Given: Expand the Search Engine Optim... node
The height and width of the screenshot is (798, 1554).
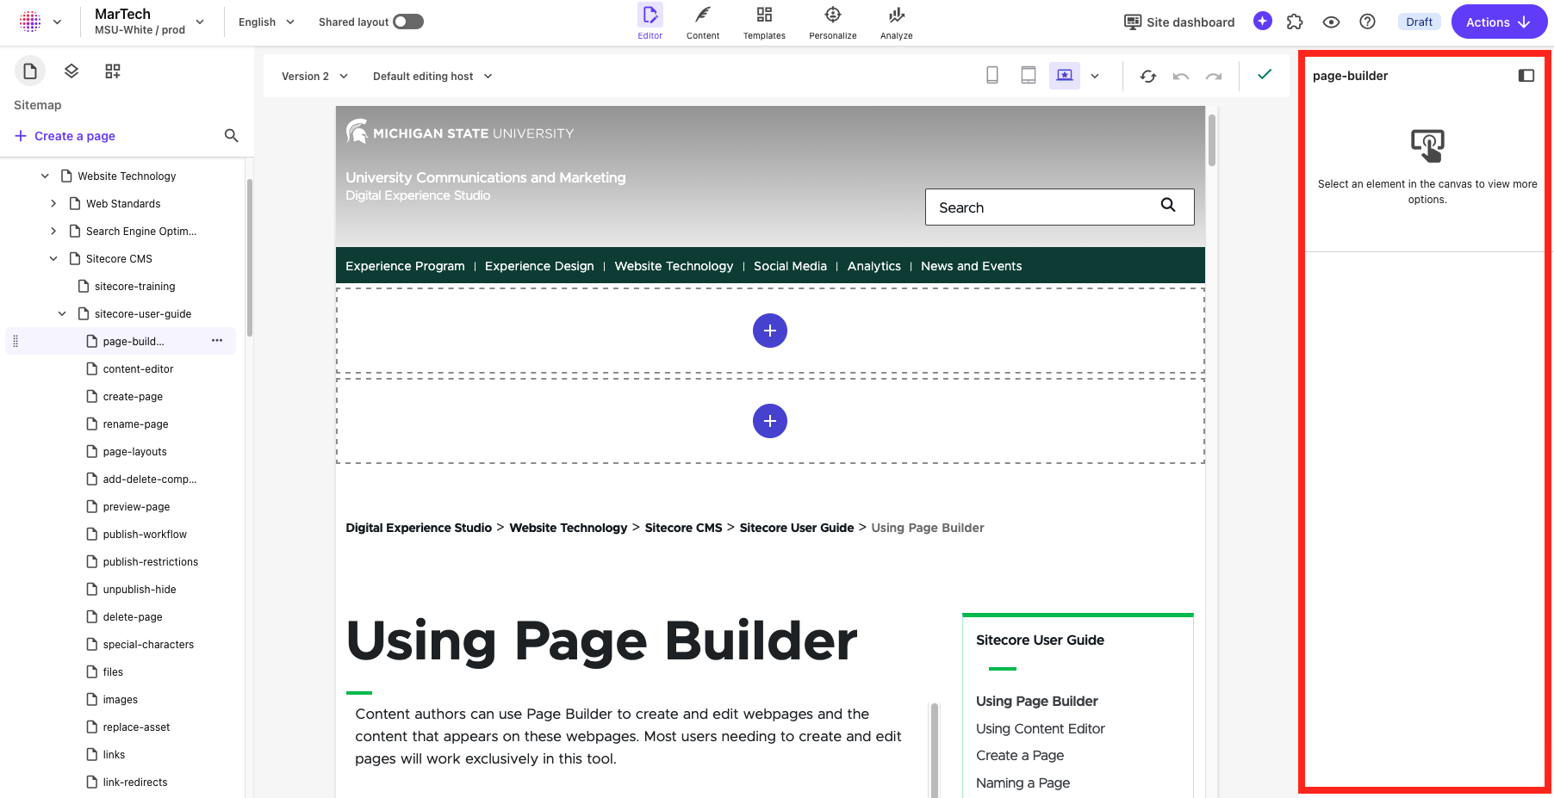Looking at the screenshot, I should pos(53,231).
